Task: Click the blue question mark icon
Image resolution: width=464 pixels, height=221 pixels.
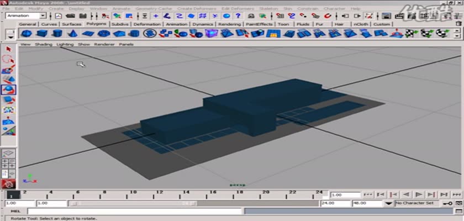Action: pyautogui.click(x=238, y=16)
